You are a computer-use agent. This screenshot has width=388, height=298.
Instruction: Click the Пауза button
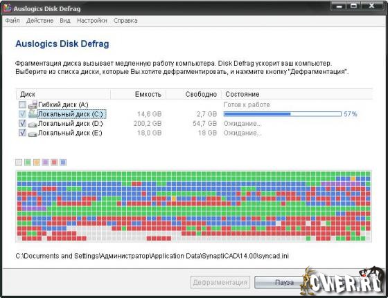coord(284,282)
